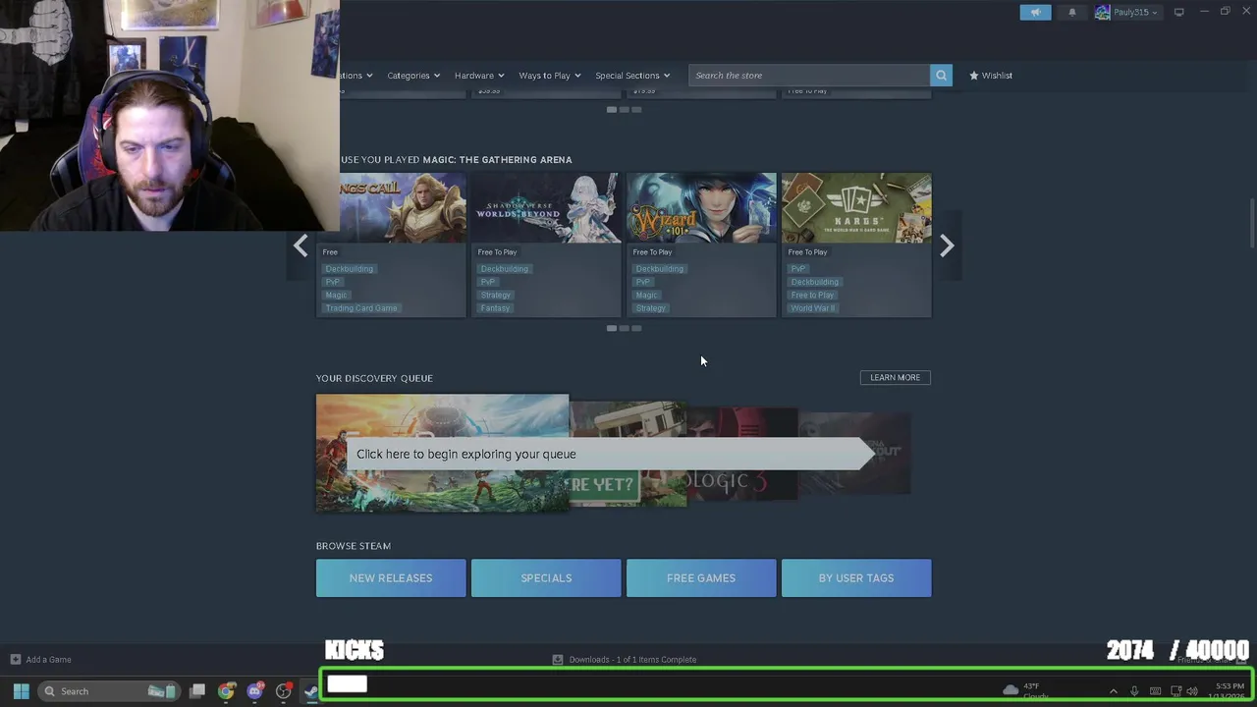The width and height of the screenshot is (1257, 707).
Task: Go to next recommended games with right arrow
Action: pos(947,245)
